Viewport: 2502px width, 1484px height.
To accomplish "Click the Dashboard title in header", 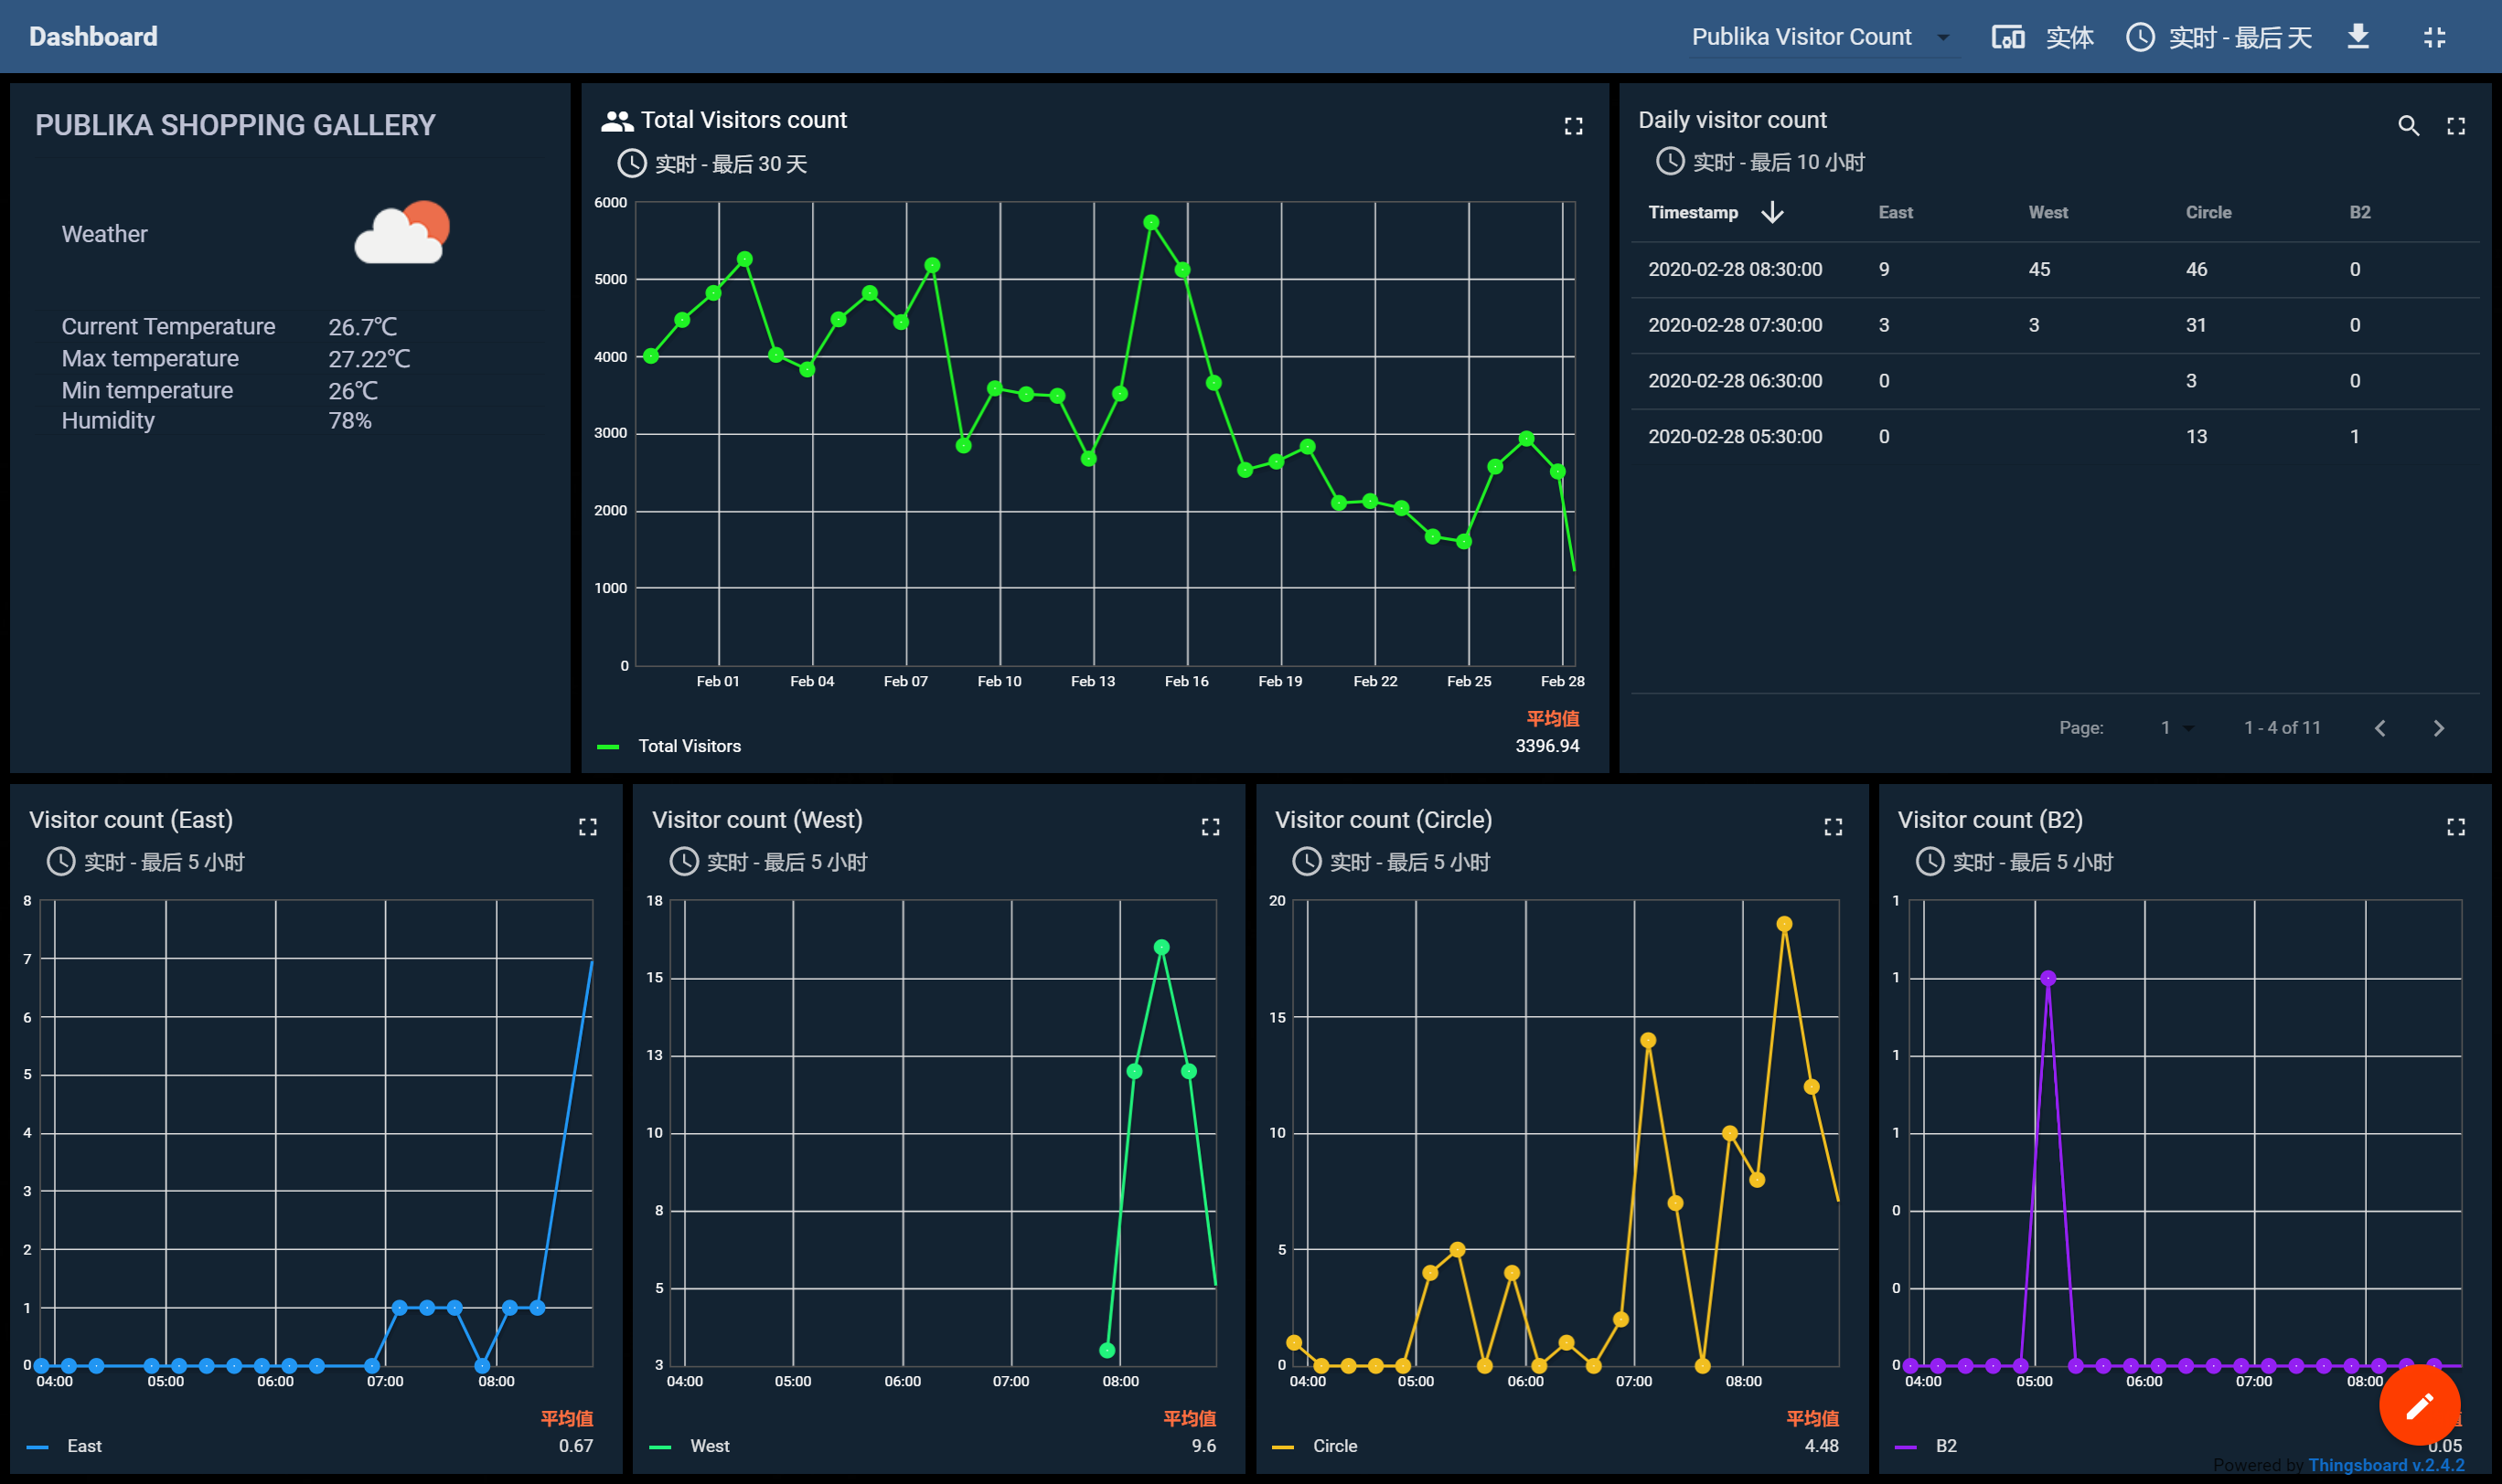I will point(93,37).
